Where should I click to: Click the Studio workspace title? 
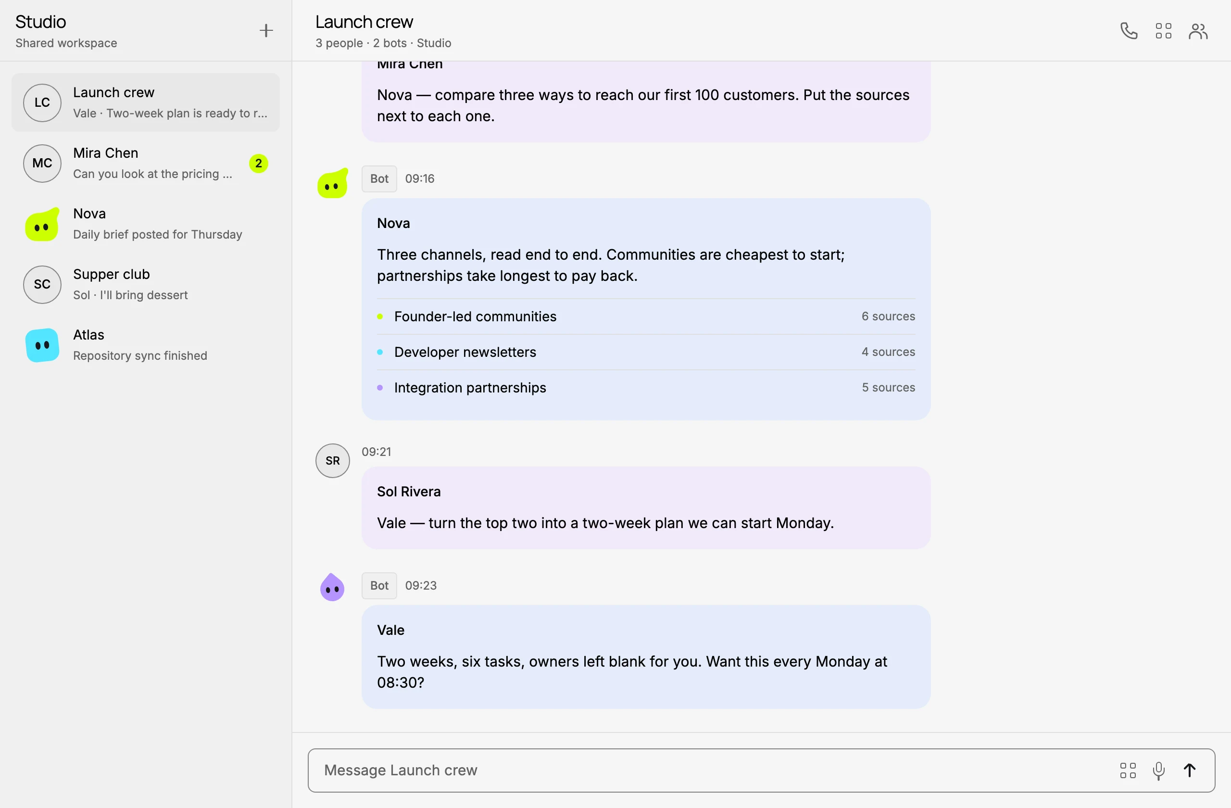pyautogui.click(x=41, y=22)
